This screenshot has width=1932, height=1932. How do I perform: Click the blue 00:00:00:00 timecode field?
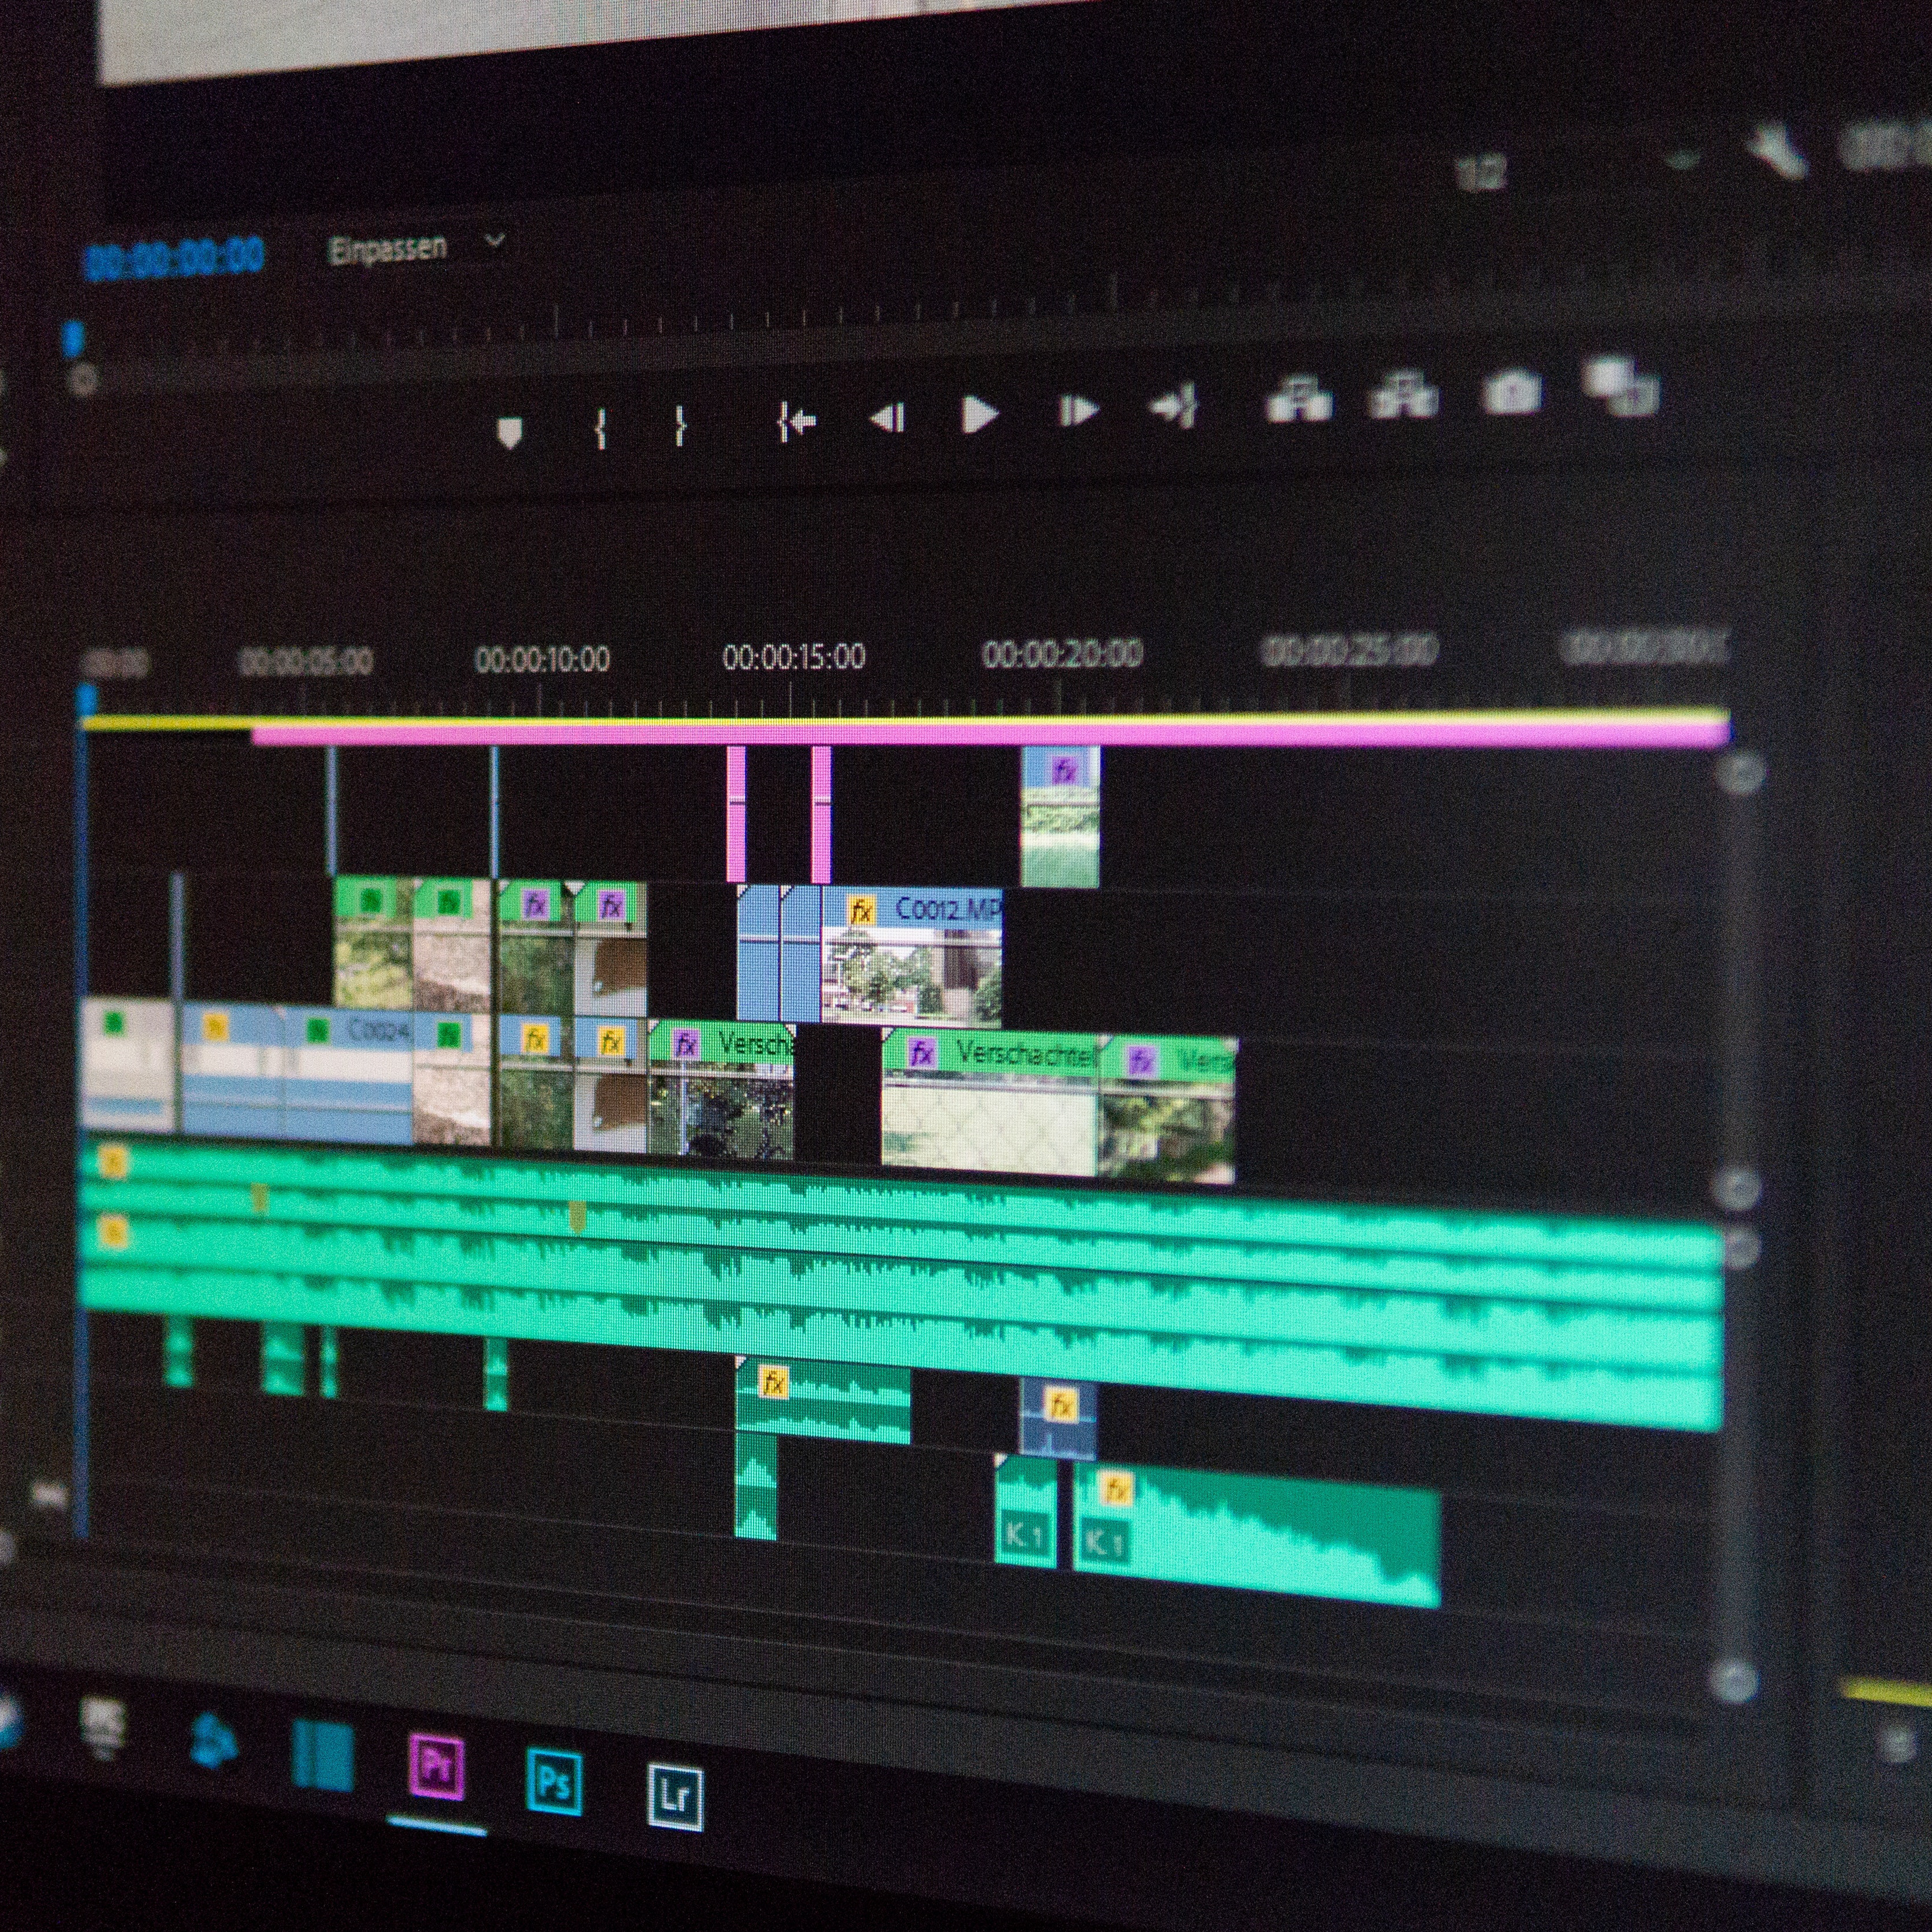pyautogui.click(x=175, y=258)
